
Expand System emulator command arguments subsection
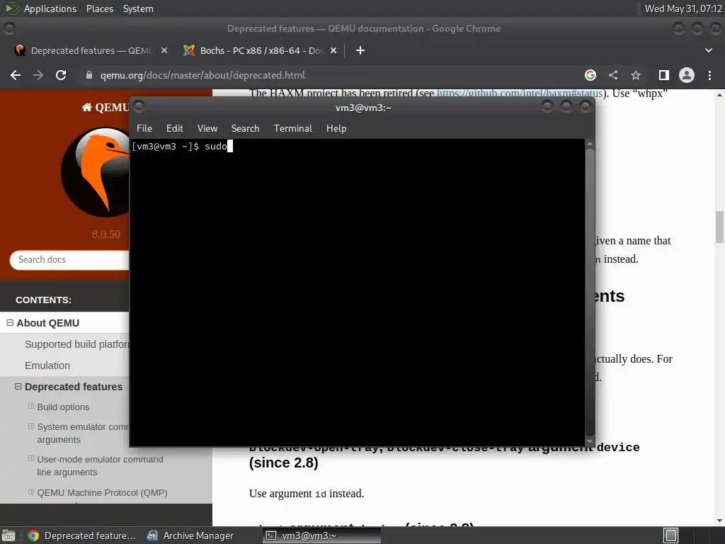[31, 426]
